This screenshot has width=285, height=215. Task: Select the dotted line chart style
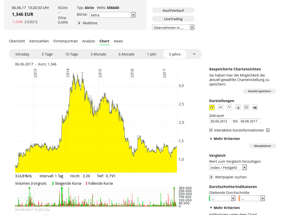[x=229, y=107]
